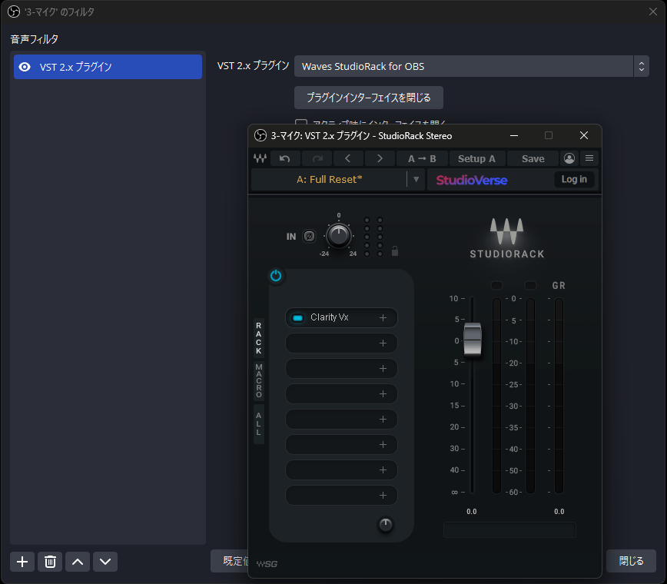
Task: Toggle the input phase invert button
Action: [x=309, y=236]
